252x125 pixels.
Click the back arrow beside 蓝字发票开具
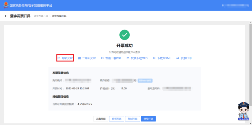point(6,16)
